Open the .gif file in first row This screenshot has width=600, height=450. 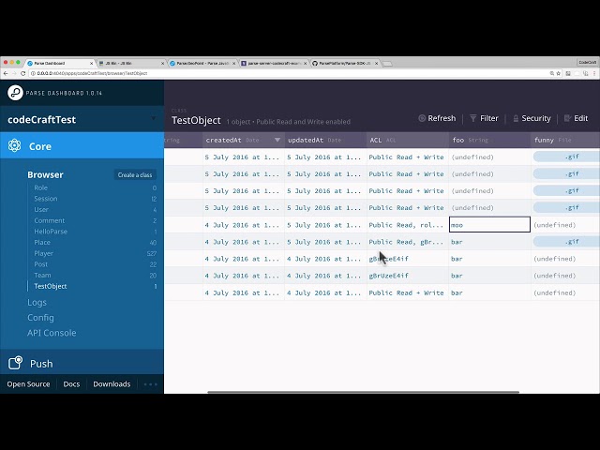566,157
